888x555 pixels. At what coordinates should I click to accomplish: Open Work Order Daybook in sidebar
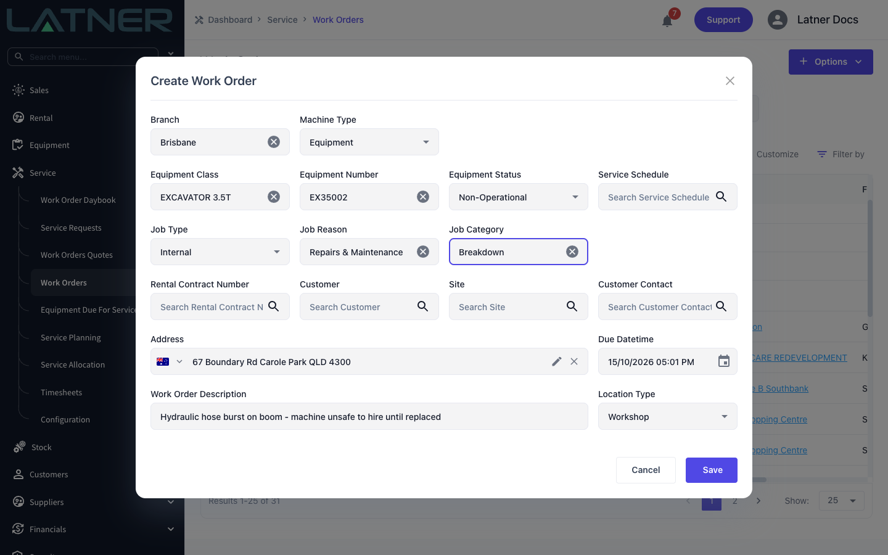tap(78, 200)
